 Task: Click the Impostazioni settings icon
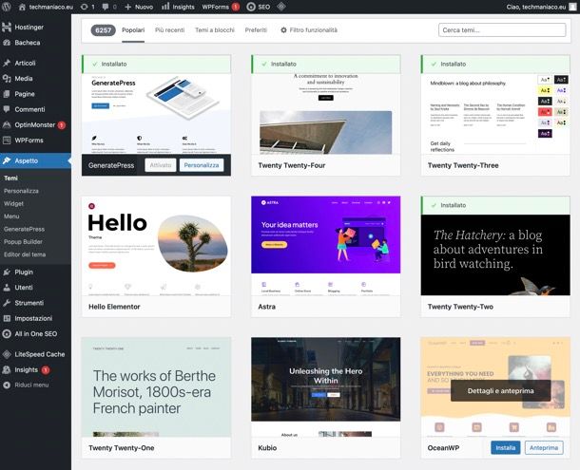click(7, 318)
